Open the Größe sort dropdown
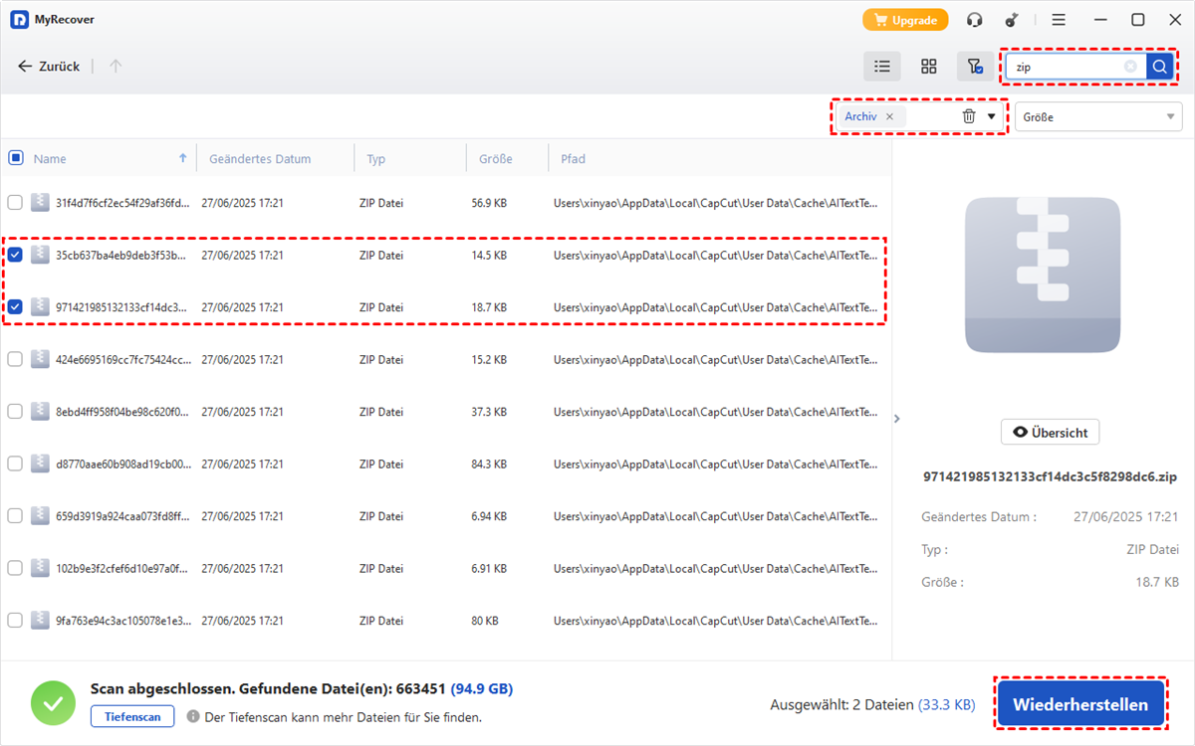The width and height of the screenshot is (1195, 746). click(1097, 117)
